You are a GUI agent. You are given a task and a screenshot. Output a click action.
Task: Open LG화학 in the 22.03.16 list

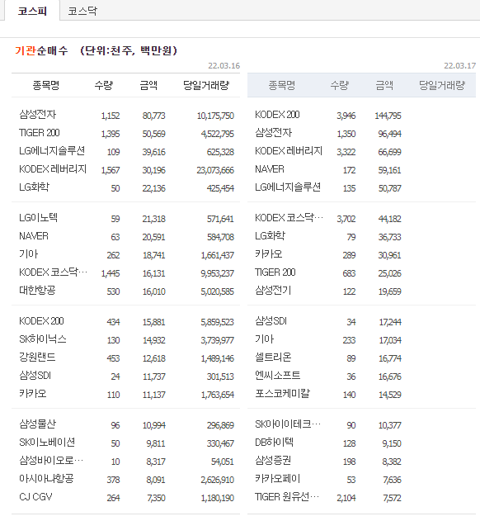pyautogui.click(x=34, y=187)
